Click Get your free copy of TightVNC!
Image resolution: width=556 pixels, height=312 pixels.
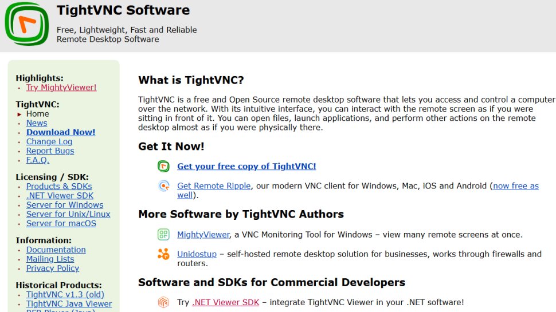coord(246,166)
